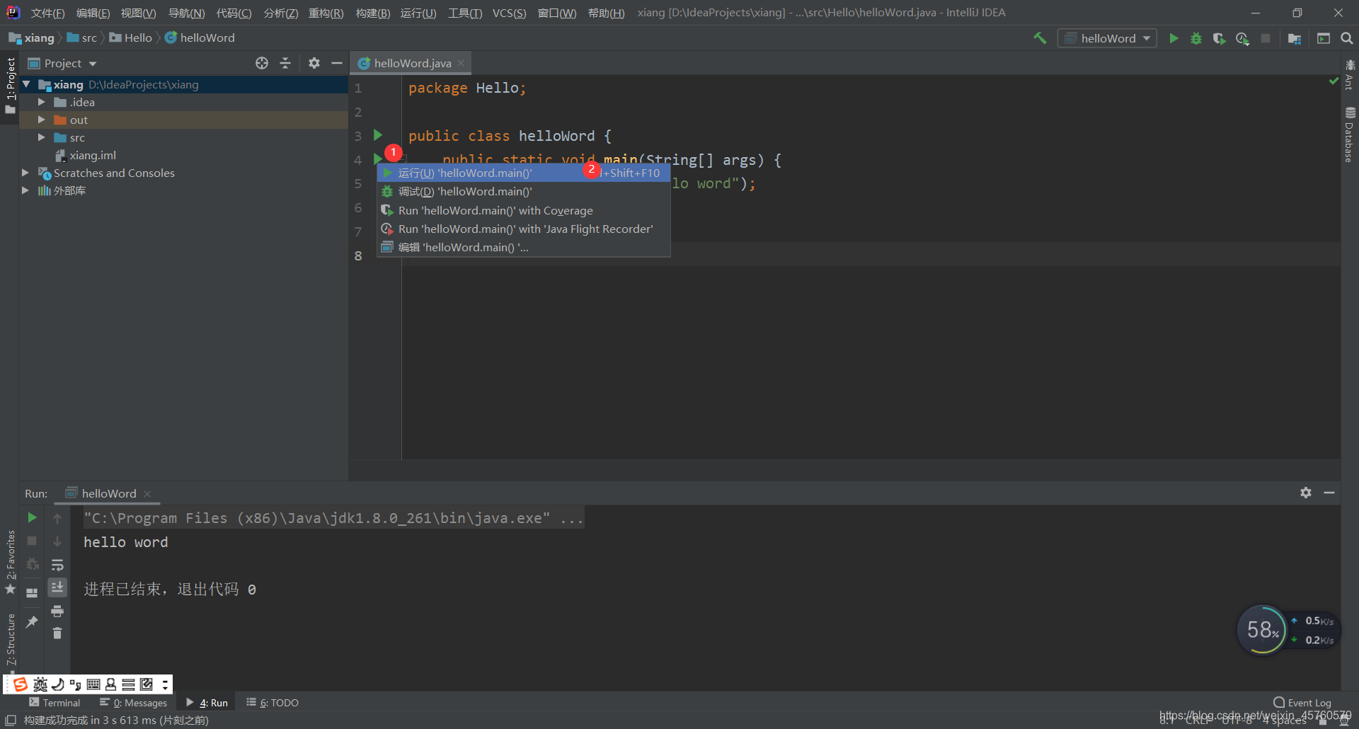Open the Event Log

point(1302,703)
